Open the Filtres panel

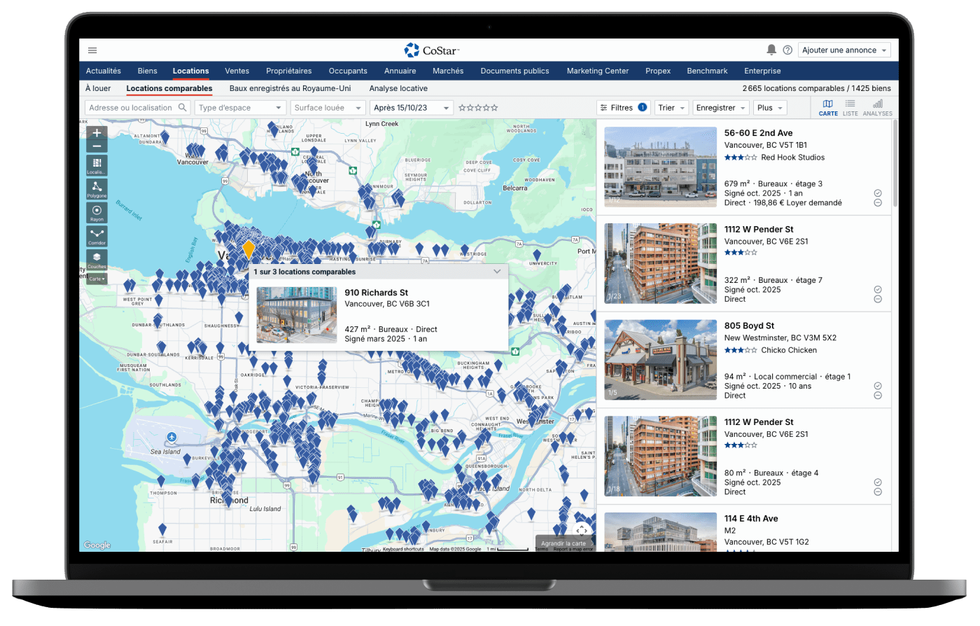pos(622,108)
